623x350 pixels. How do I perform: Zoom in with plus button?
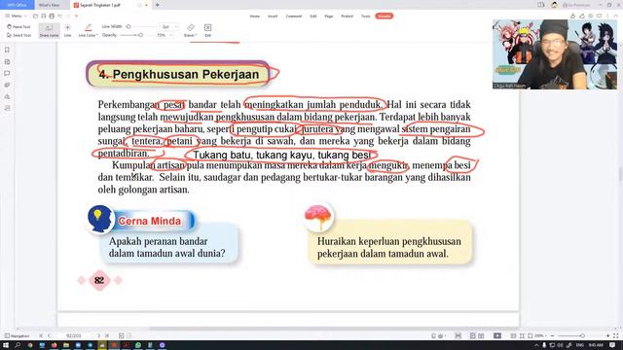(x=607, y=335)
